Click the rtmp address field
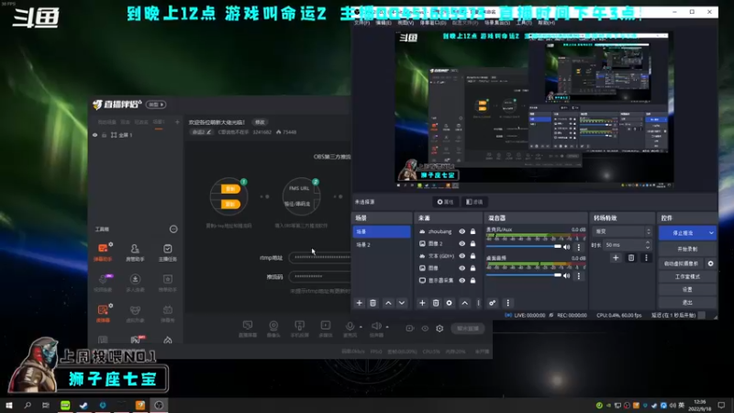 (319, 257)
